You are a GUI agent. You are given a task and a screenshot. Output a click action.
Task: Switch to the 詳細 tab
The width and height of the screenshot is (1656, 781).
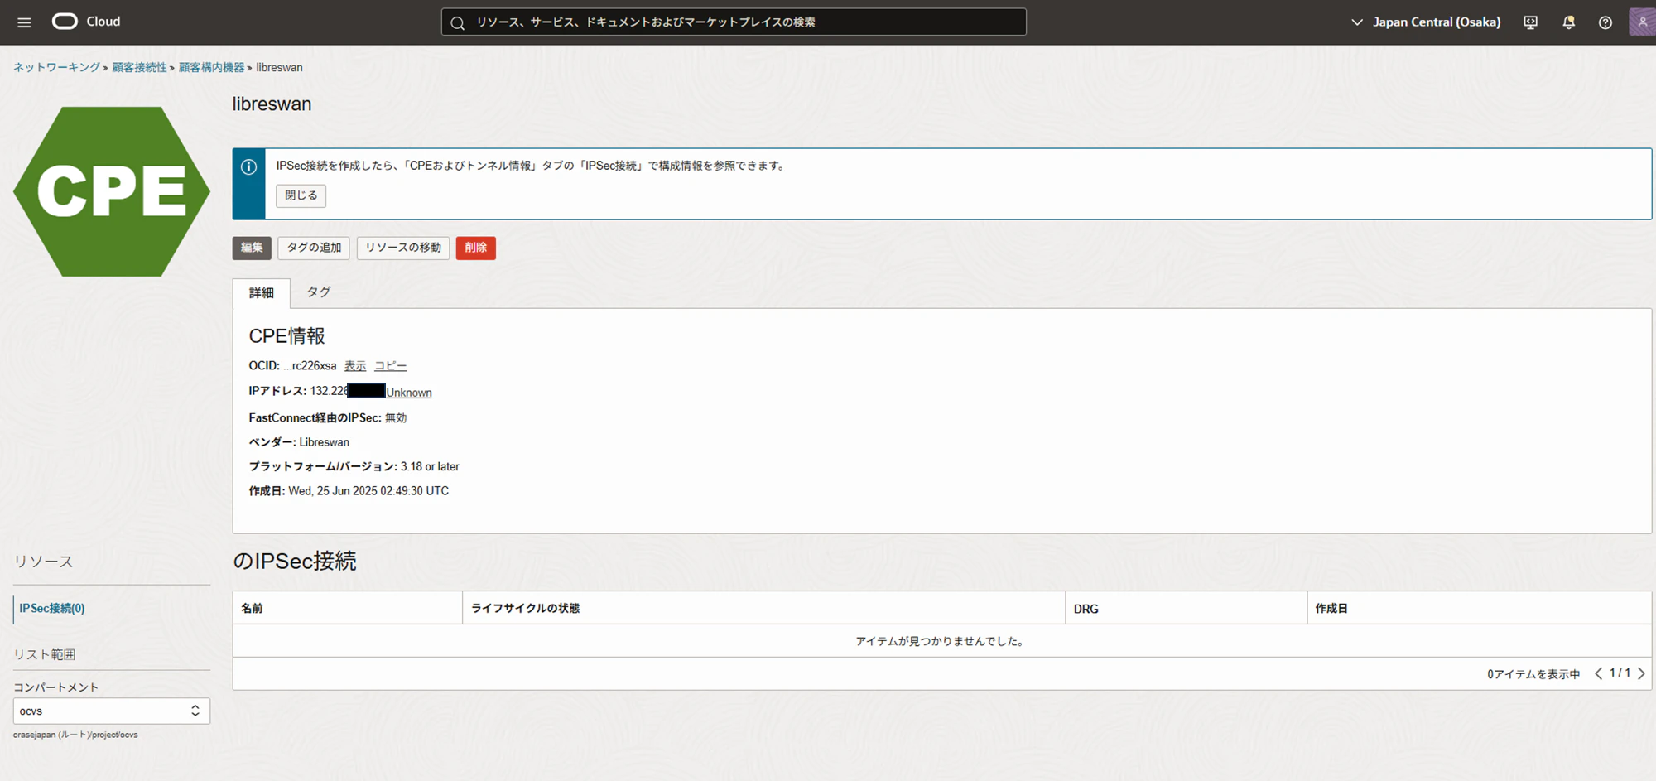click(262, 293)
